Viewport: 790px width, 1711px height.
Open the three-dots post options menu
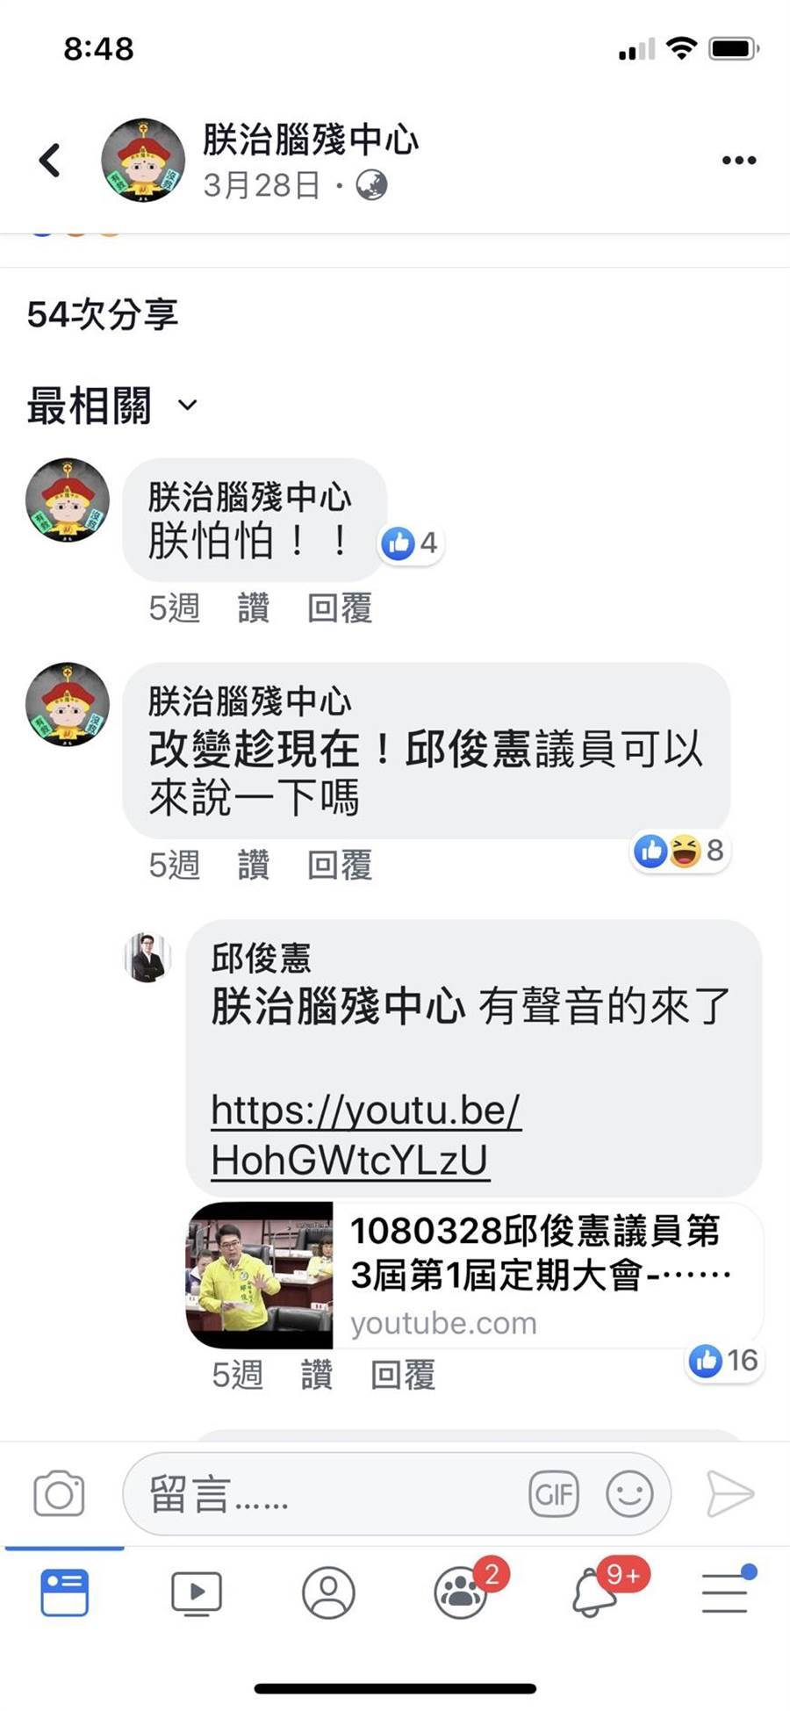click(739, 160)
